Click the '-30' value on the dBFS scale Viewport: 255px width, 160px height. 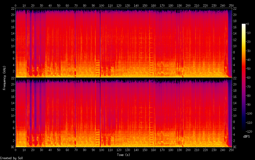248,51
